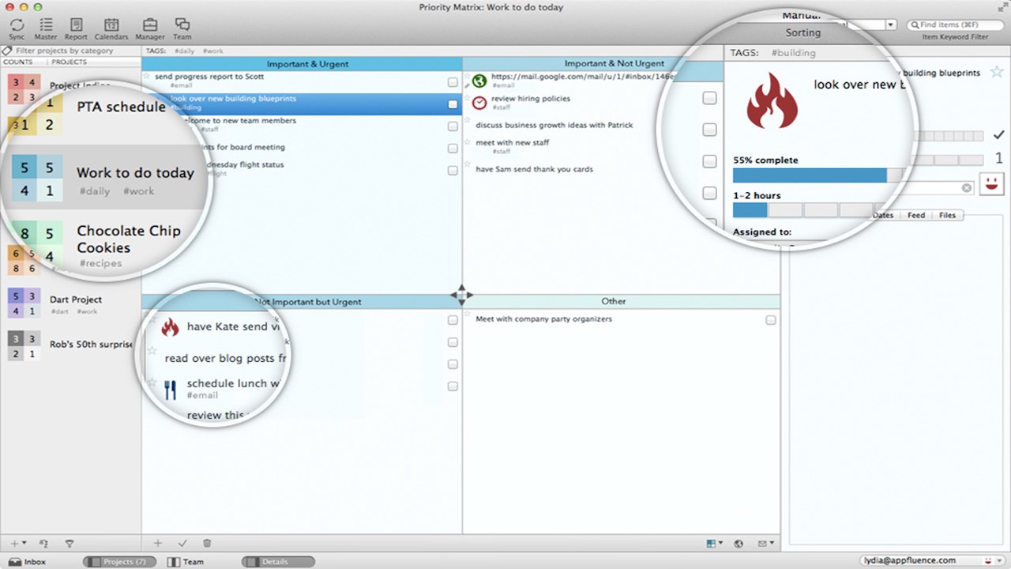Click the Important & Not Urgent header
This screenshot has width=1011, height=569.
(x=614, y=64)
